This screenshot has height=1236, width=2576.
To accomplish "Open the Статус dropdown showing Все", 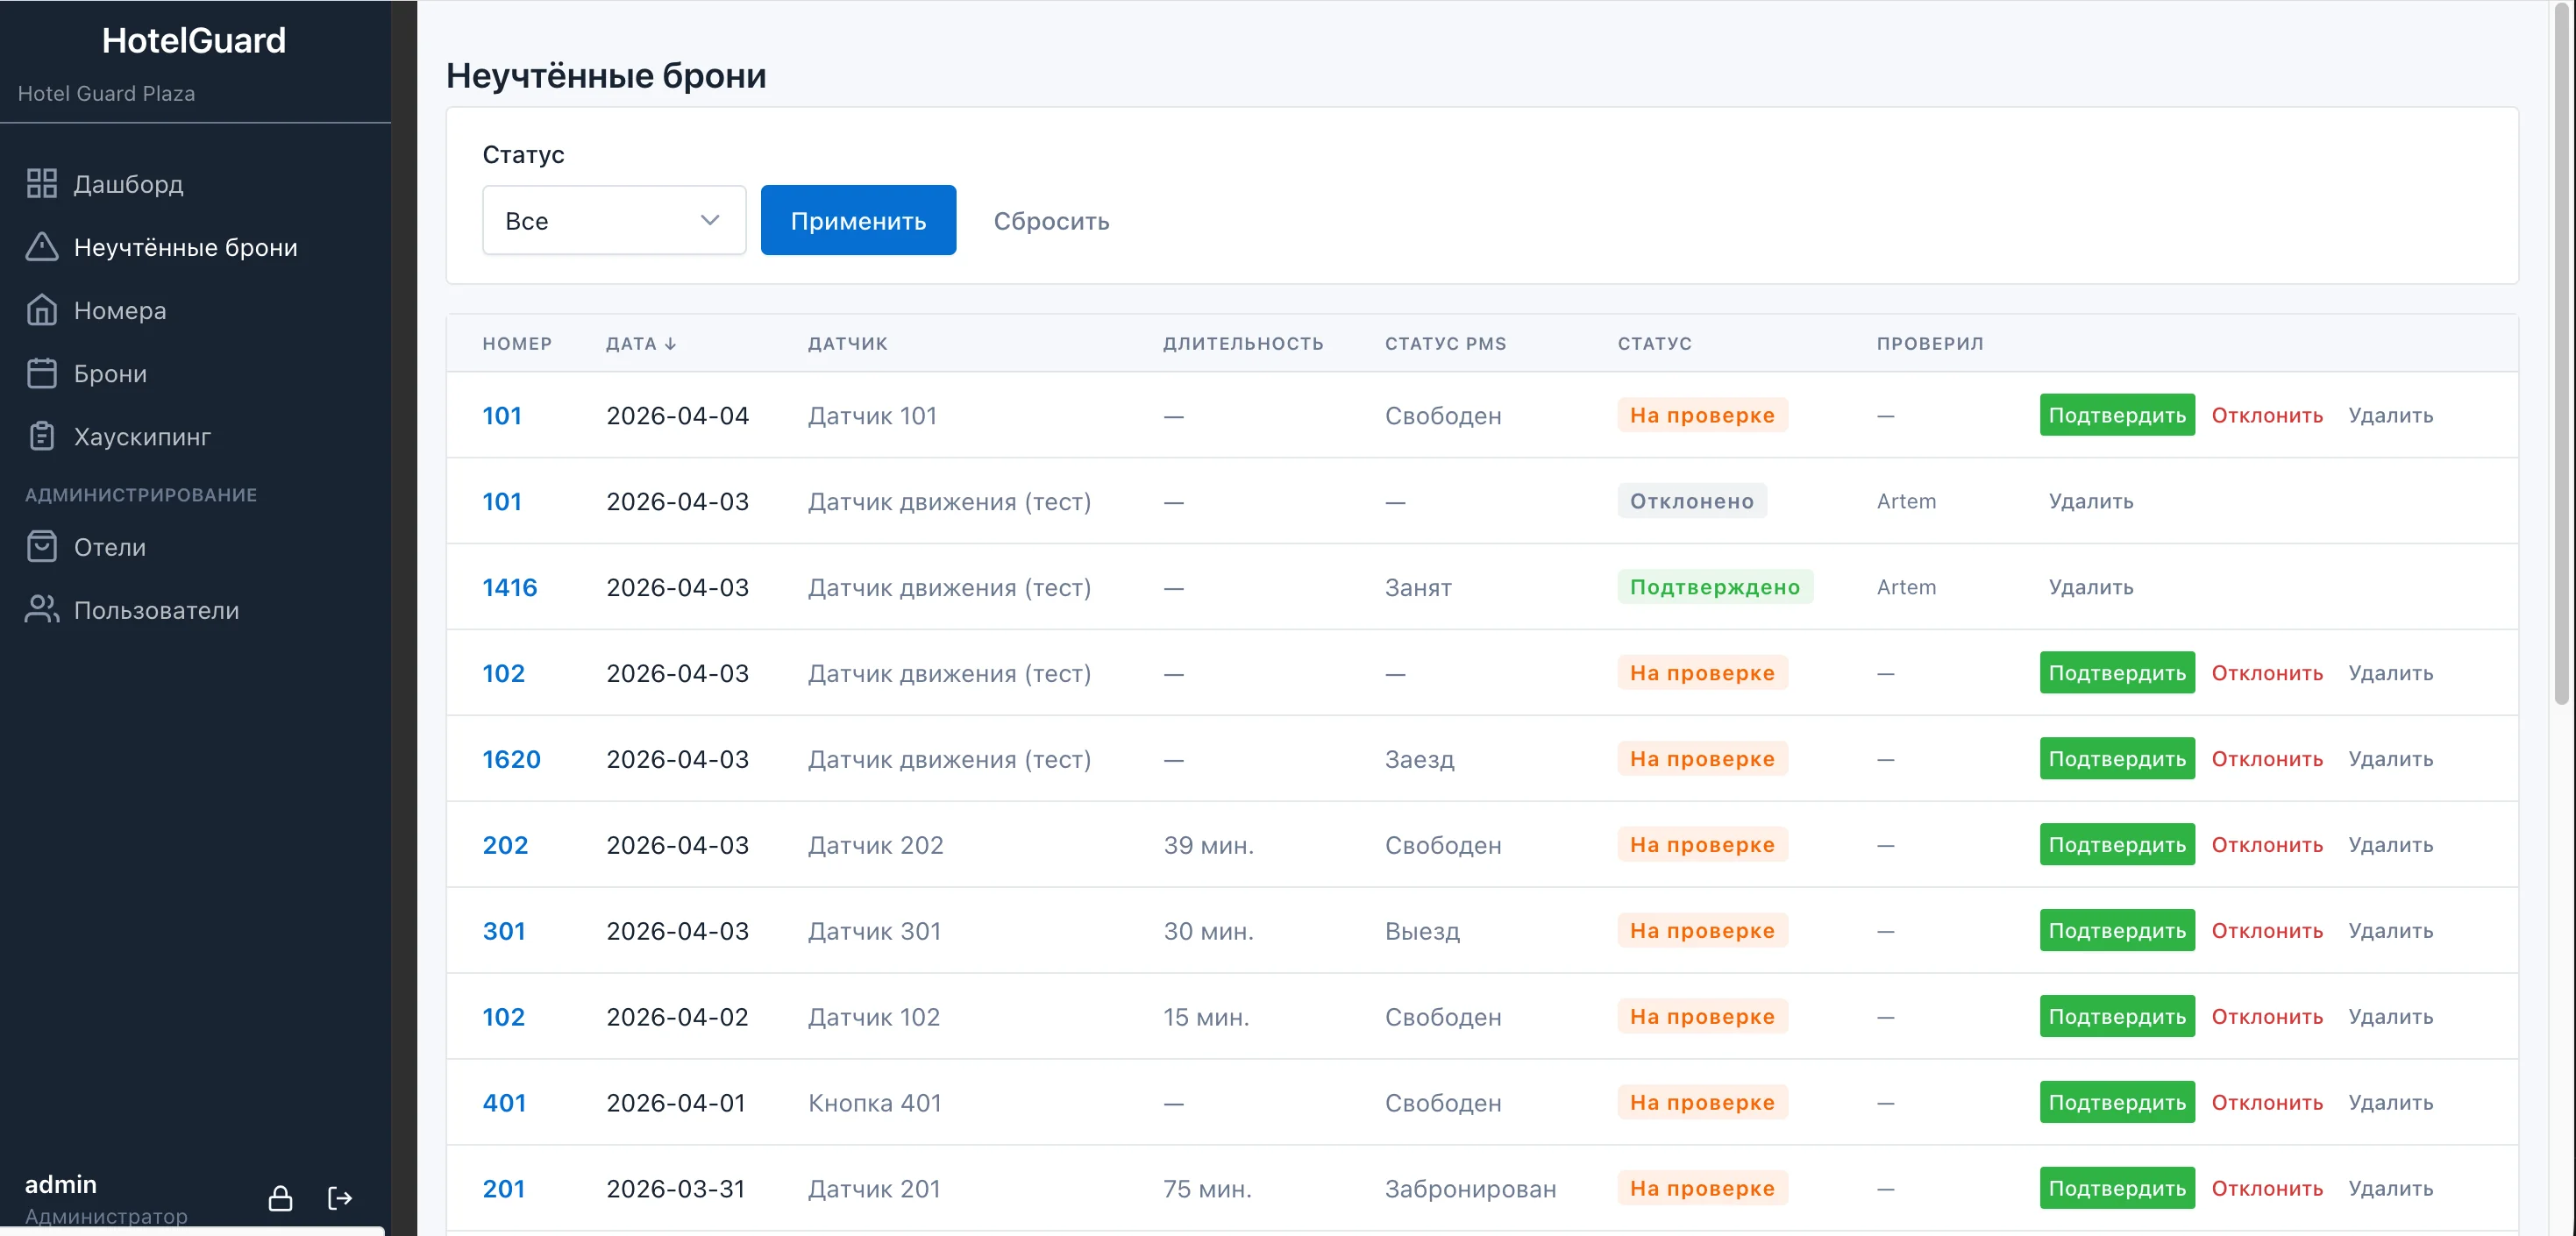I will pos(613,220).
